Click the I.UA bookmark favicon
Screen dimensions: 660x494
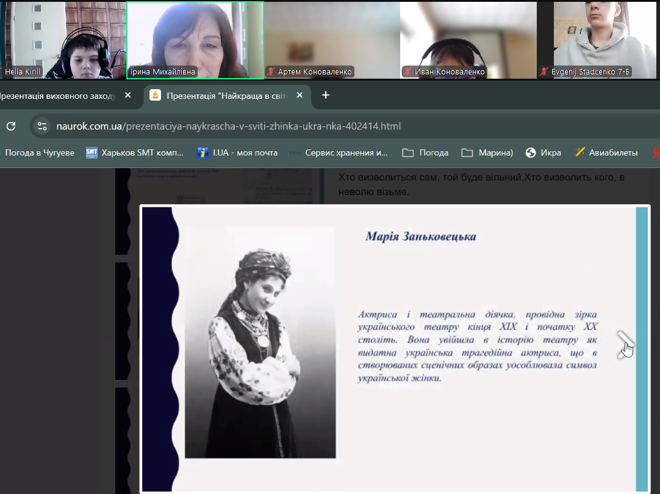[x=203, y=152]
